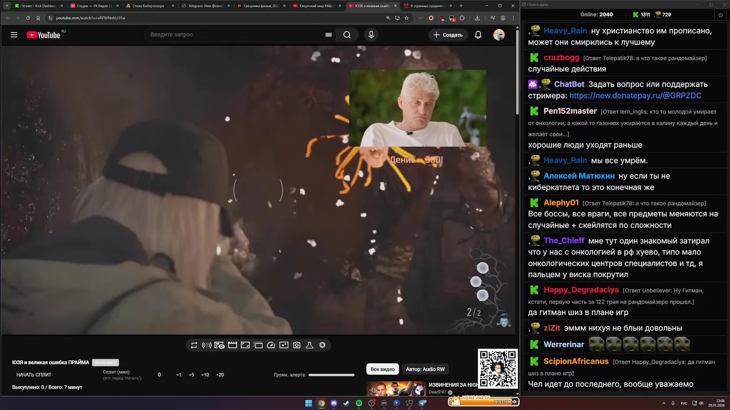The height and width of the screenshot is (410, 730).
Task: Open the Chrome three-dot menu
Action: pos(512,18)
